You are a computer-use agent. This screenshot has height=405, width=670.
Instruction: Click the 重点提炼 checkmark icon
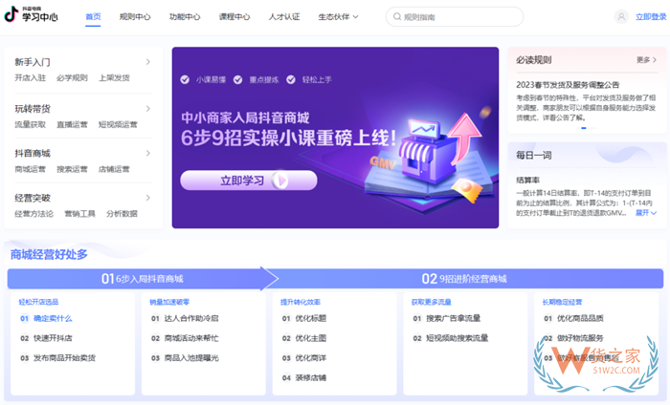click(238, 79)
